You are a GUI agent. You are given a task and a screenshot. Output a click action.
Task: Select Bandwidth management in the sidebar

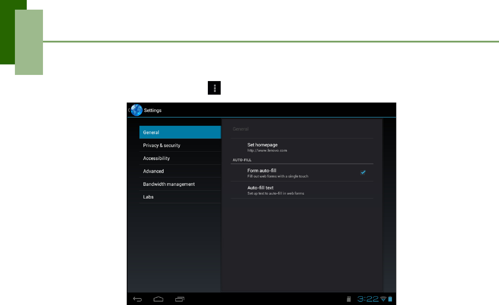point(180,184)
